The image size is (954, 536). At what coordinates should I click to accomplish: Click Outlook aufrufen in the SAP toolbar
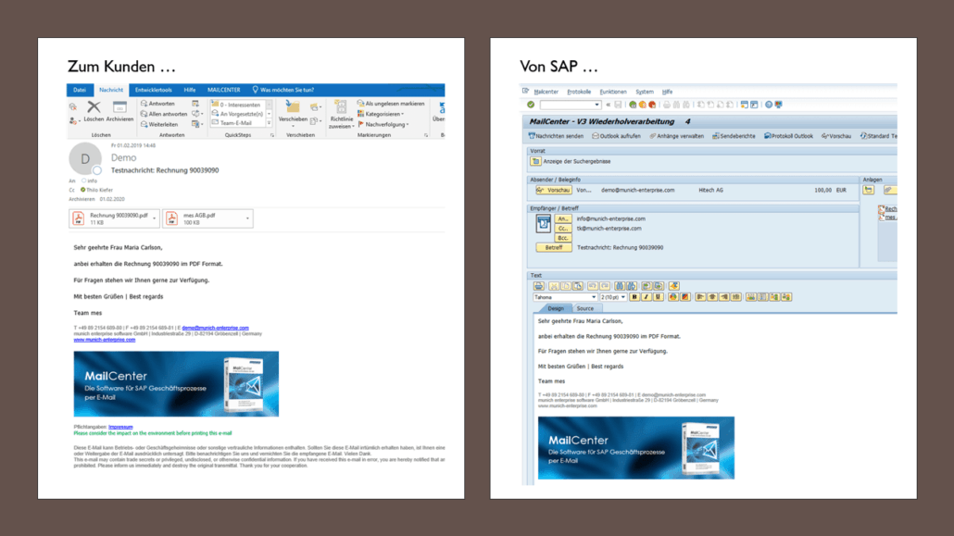coord(614,136)
